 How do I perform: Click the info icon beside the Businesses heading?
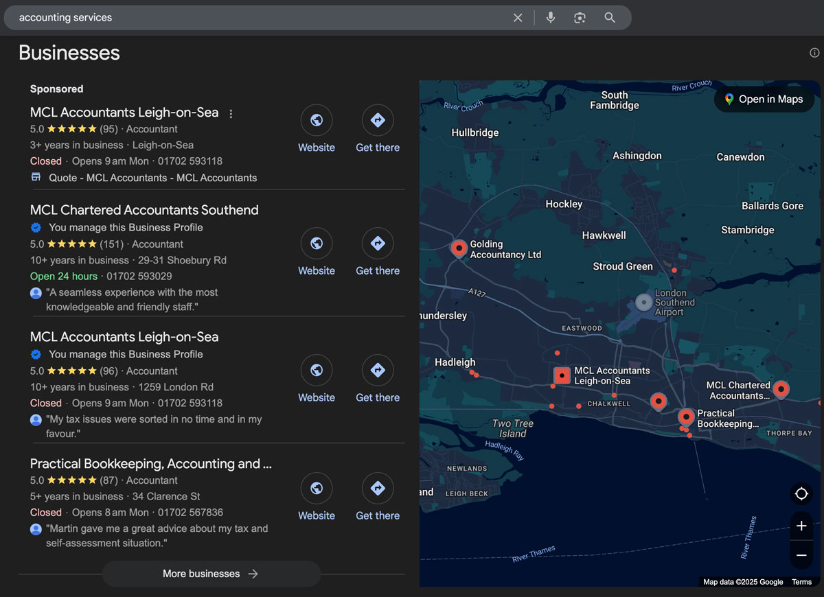(814, 53)
